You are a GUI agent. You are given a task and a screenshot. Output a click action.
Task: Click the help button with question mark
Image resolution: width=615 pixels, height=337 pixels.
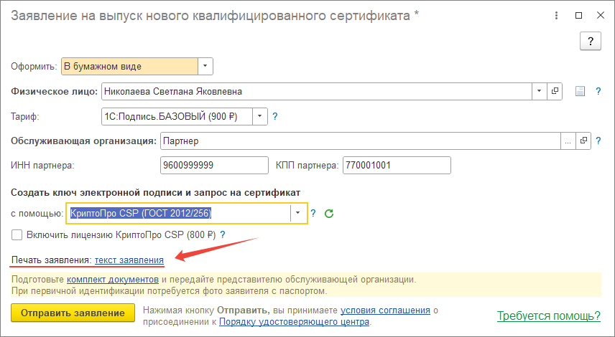tap(591, 41)
